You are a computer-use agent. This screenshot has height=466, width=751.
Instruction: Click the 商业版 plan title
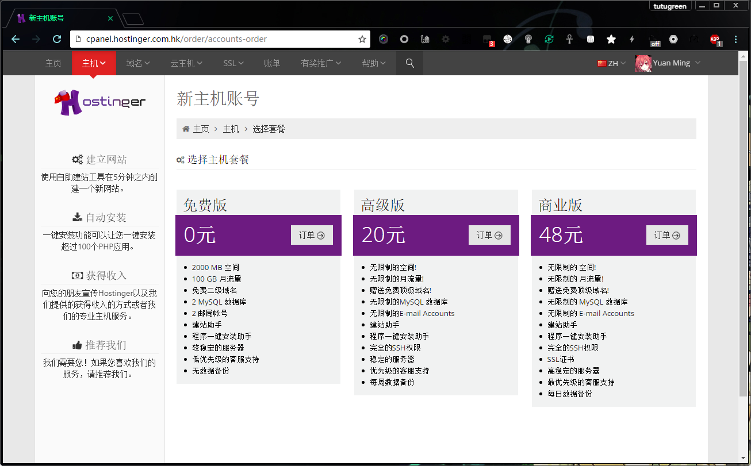tap(561, 205)
